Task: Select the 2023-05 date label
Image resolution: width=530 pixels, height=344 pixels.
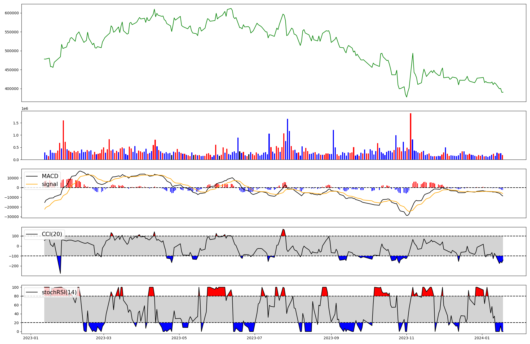Action: point(179,338)
